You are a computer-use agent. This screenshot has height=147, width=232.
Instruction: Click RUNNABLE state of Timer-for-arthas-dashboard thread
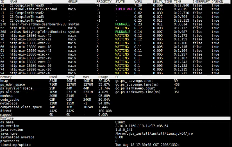coord(123,24)
